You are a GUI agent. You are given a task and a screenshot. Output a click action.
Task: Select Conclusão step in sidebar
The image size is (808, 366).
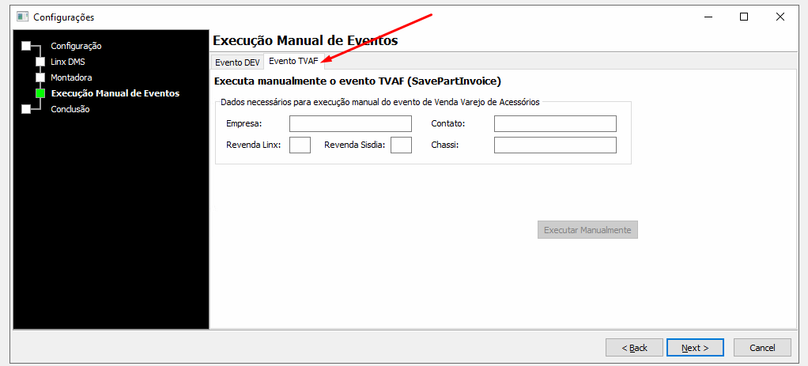(x=70, y=109)
